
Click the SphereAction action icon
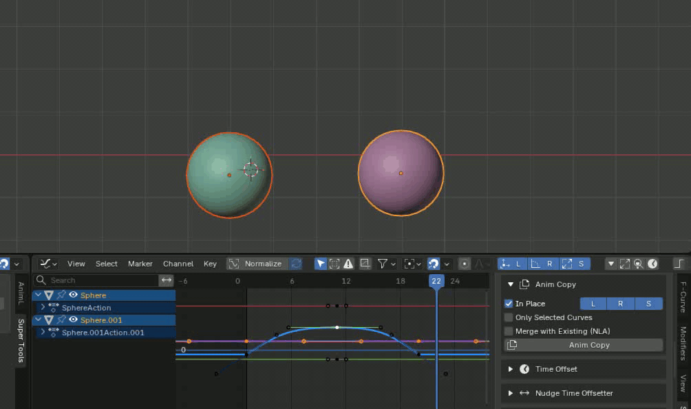(53, 307)
